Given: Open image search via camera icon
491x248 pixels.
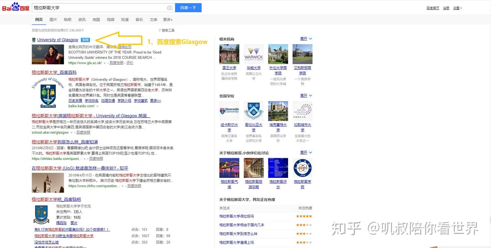Looking at the screenshot, I should [x=169, y=8].
